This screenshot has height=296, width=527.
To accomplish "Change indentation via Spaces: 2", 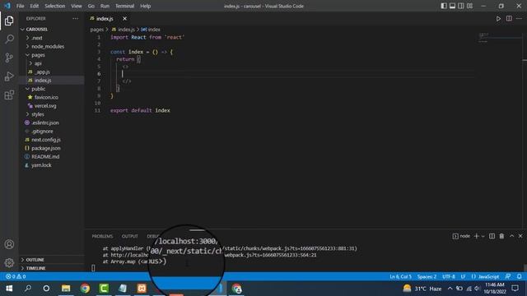I will click(427, 276).
